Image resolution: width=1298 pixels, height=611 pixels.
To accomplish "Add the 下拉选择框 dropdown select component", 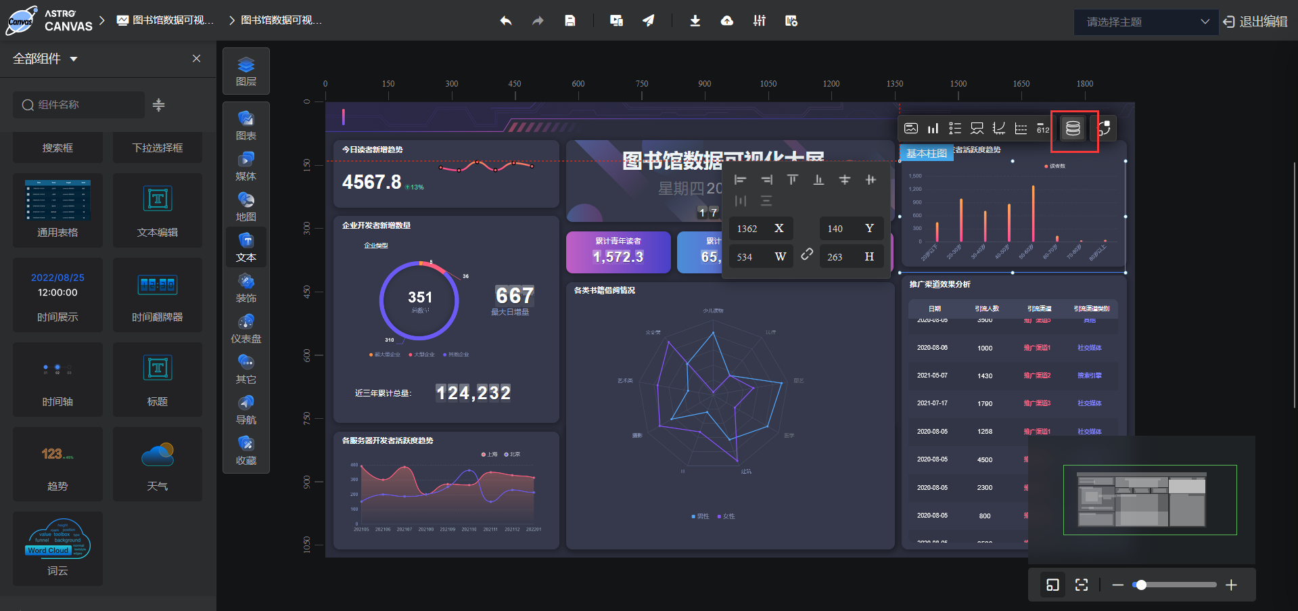I will 158,148.
